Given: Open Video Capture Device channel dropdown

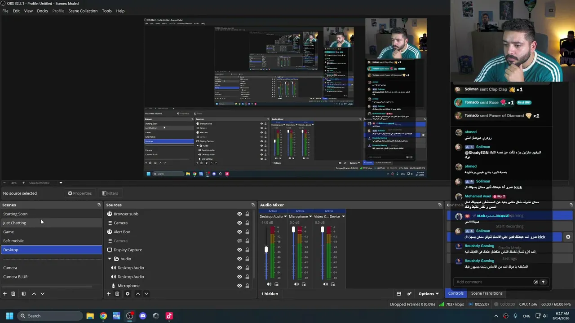Looking at the screenshot, I should (343, 217).
